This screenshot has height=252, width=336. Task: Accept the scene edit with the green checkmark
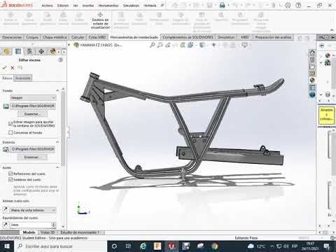point(4,68)
